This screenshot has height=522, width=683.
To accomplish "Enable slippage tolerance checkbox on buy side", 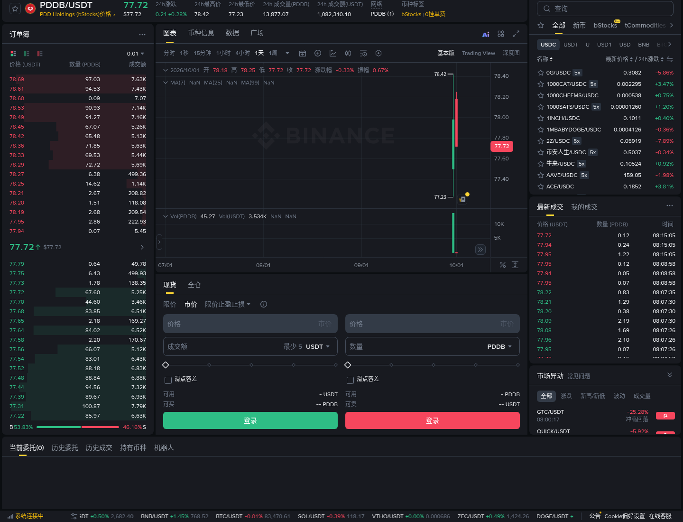I will click(168, 380).
